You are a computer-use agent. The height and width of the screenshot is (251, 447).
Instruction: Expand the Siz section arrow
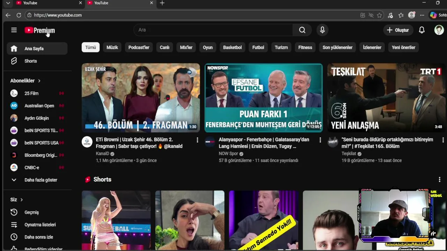[21, 200]
